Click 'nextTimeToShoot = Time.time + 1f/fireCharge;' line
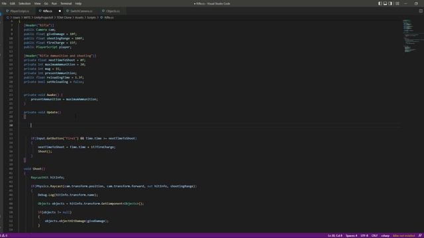Image resolution: width=424 pixels, height=238 pixels. click(77, 147)
